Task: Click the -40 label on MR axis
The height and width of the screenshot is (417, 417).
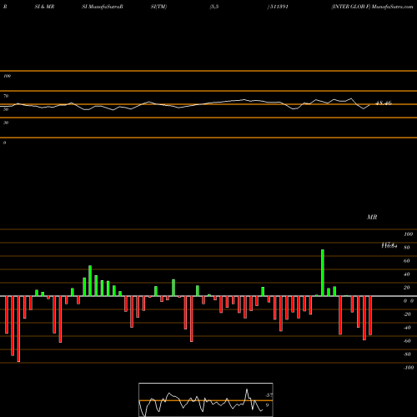Action: coord(407,328)
